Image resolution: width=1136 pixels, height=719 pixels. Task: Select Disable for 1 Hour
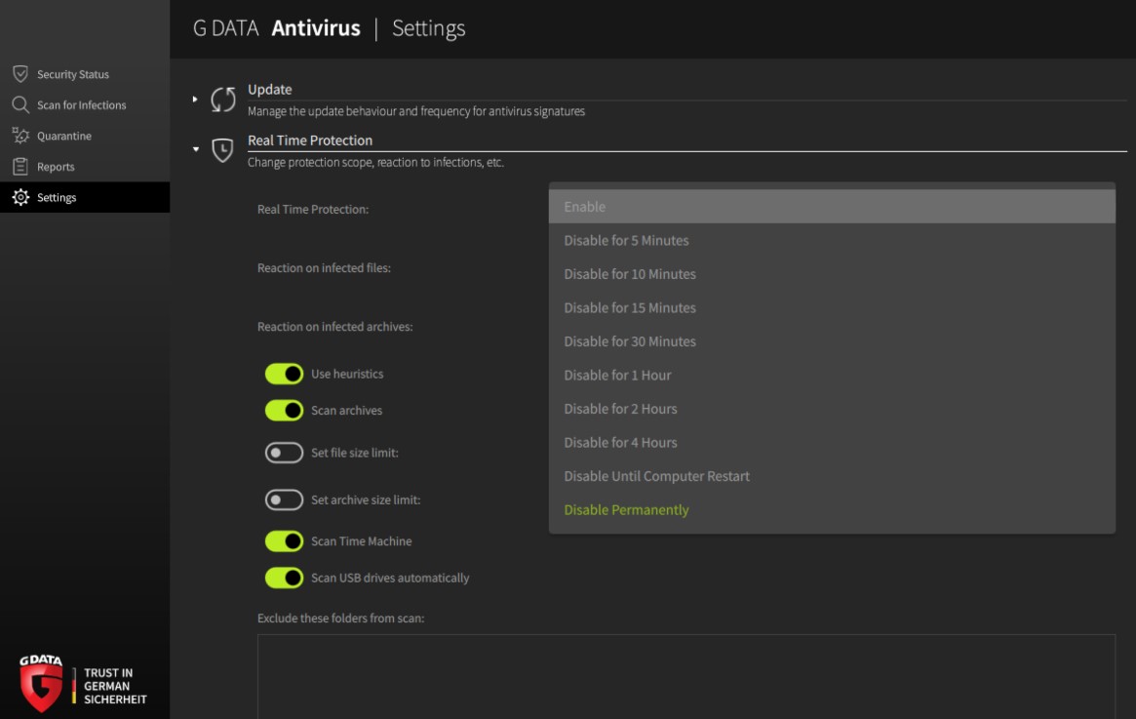832,376
